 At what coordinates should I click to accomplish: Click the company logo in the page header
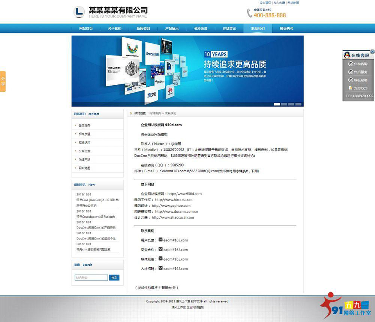(78, 12)
